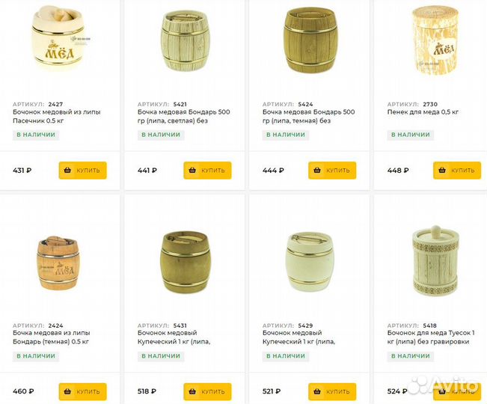Click the basket icon for the 441 ₽ product
The image size is (487, 404).
coord(192,170)
